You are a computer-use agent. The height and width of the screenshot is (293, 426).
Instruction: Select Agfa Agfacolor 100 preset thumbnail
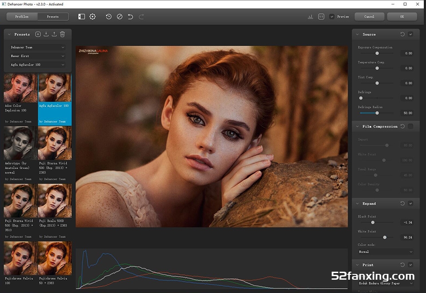click(x=55, y=88)
